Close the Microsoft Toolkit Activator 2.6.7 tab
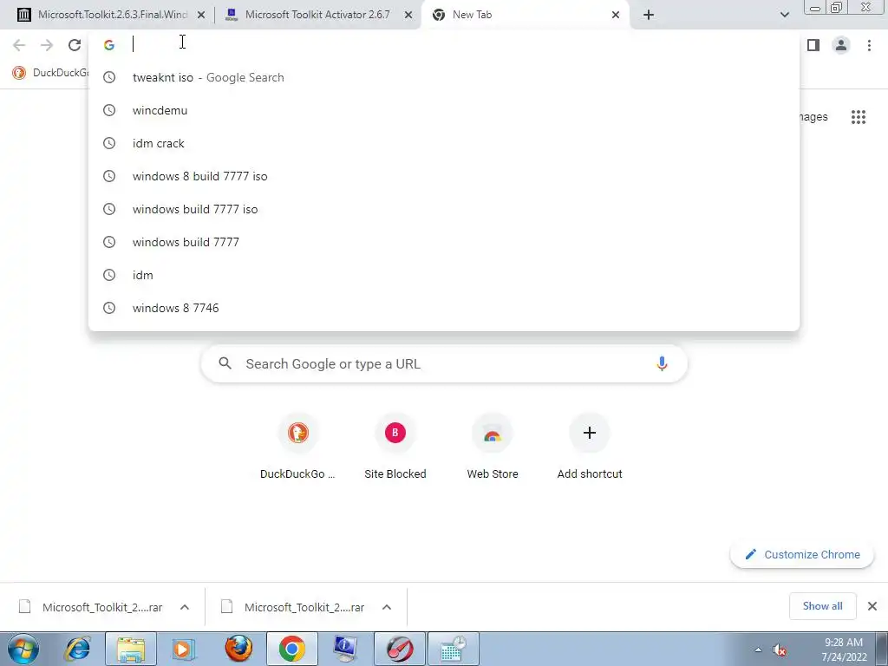 pos(408,15)
